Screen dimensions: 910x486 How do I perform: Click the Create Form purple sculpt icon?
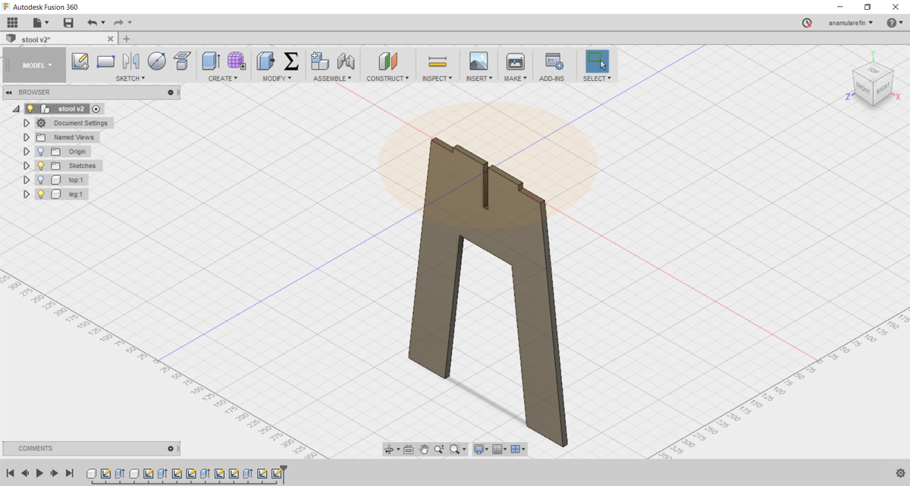click(x=236, y=61)
